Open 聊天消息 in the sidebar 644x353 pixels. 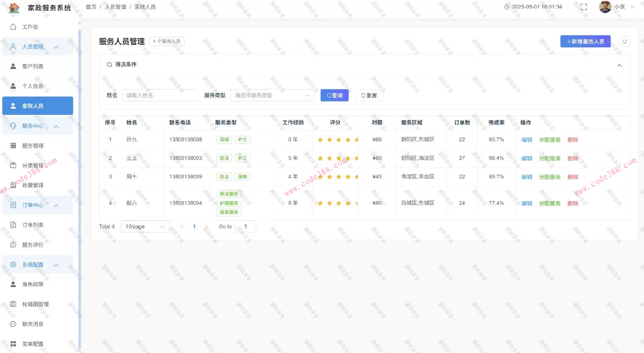[x=33, y=324]
